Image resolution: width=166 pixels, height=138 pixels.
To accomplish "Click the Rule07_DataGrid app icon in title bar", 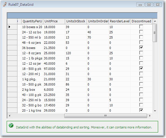I will (x=5, y=5).
